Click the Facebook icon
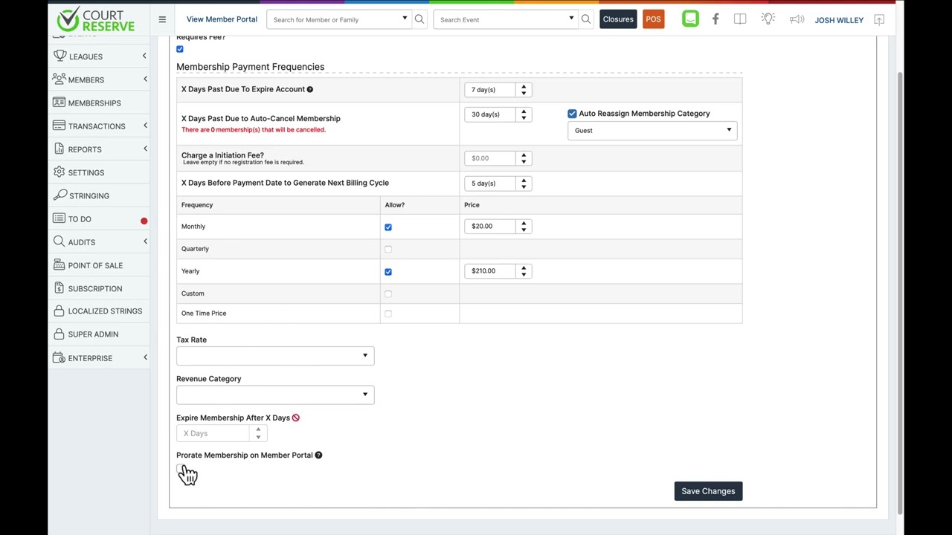Viewport: 952px width, 535px height. tap(715, 20)
